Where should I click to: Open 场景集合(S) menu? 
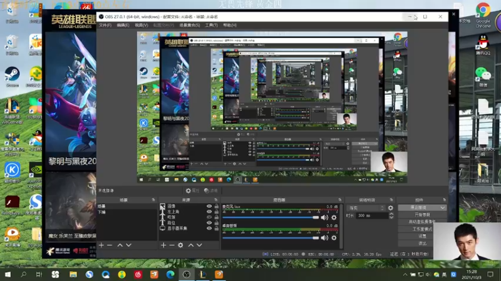coord(190,25)
